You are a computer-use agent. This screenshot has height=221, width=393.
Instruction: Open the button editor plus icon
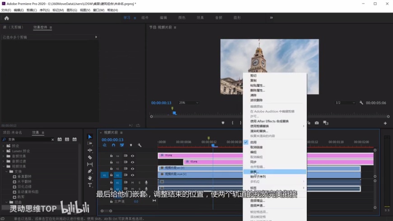click(x=385, y=123)
